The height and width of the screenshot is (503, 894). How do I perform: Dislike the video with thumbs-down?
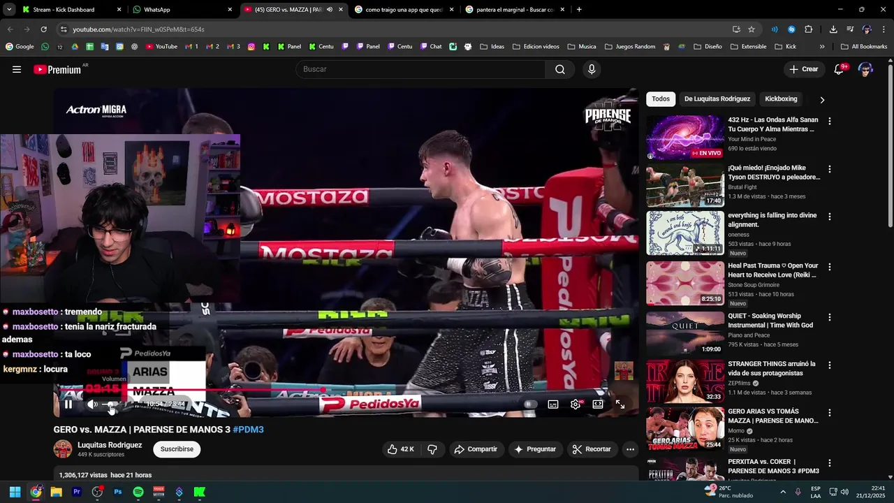[432, 449]
